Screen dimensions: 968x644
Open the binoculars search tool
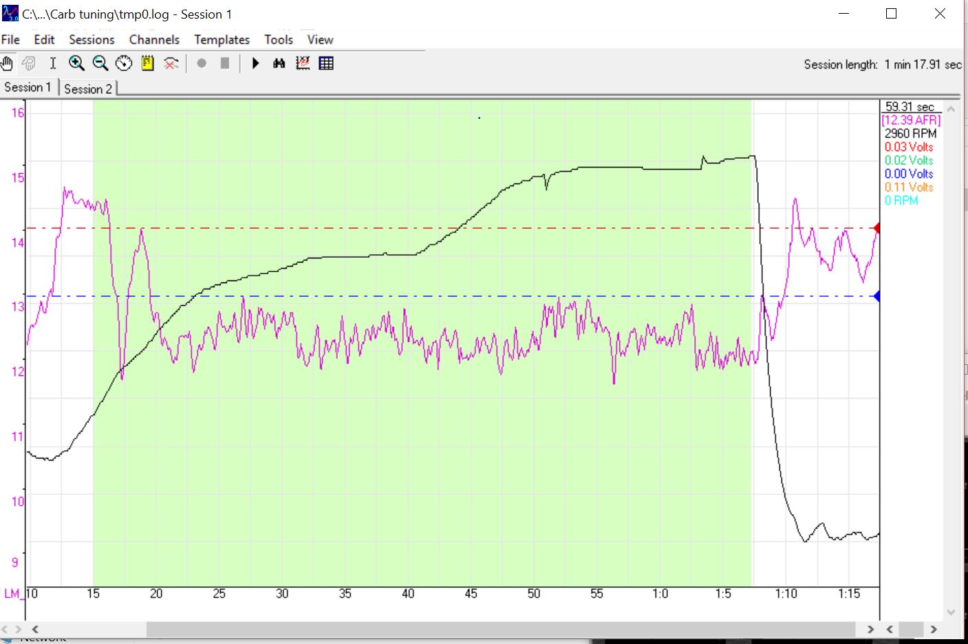click(279, 63)
